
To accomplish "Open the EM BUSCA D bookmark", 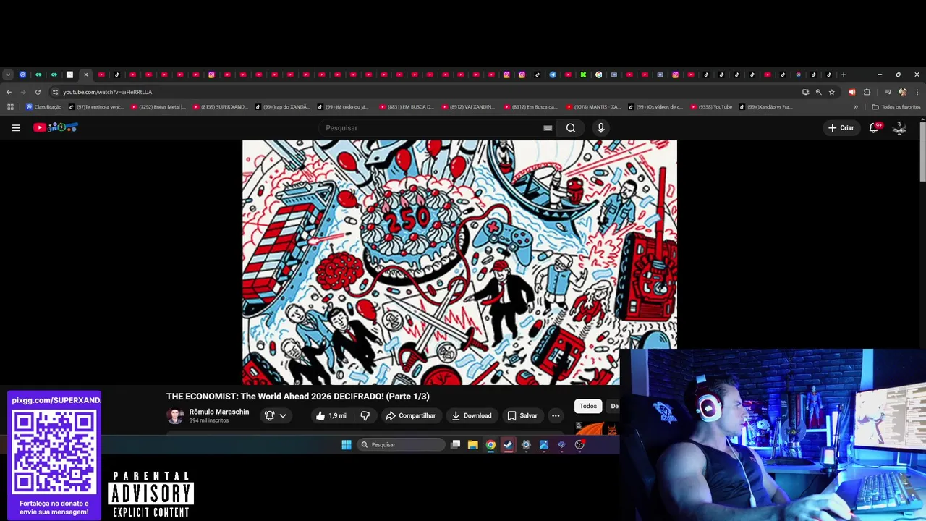I will pos(407,107).
